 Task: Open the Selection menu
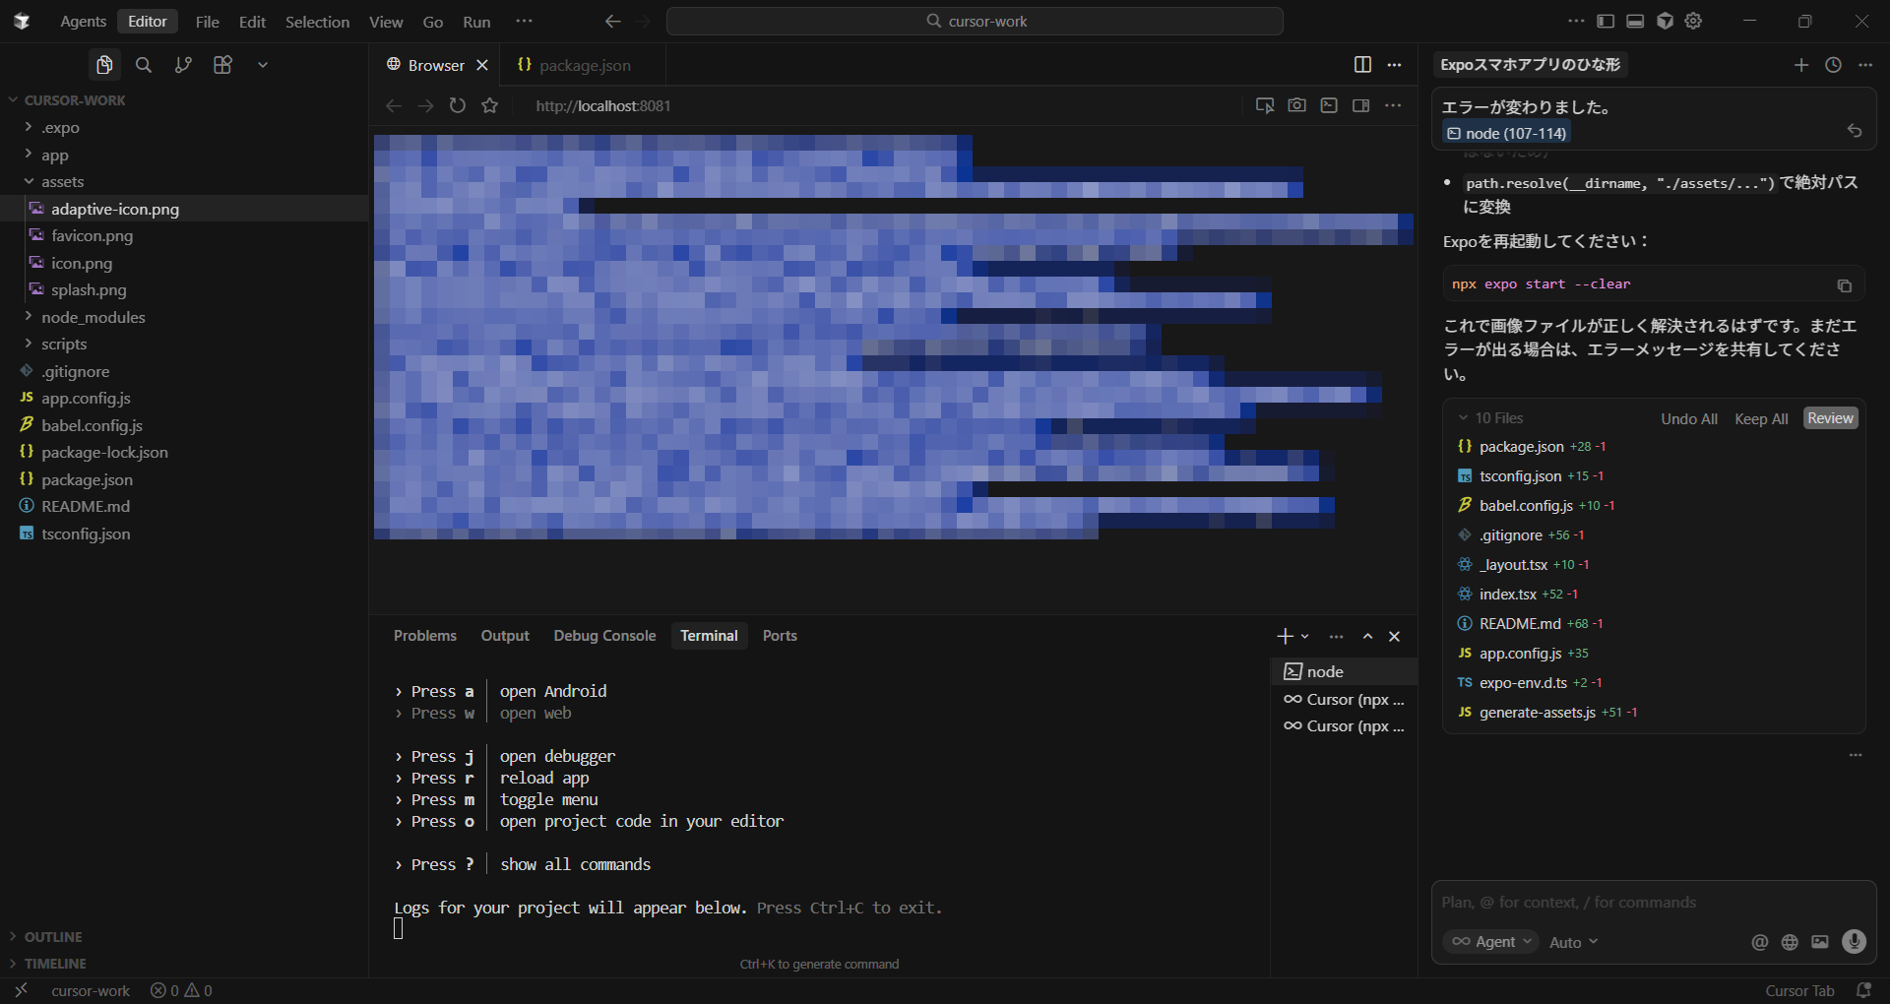pos(317,22)
